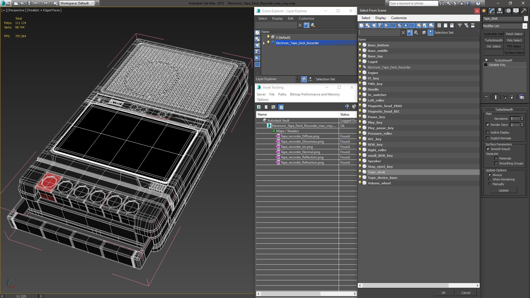Click OK button in Select From Scene

(x=443, y=293)
